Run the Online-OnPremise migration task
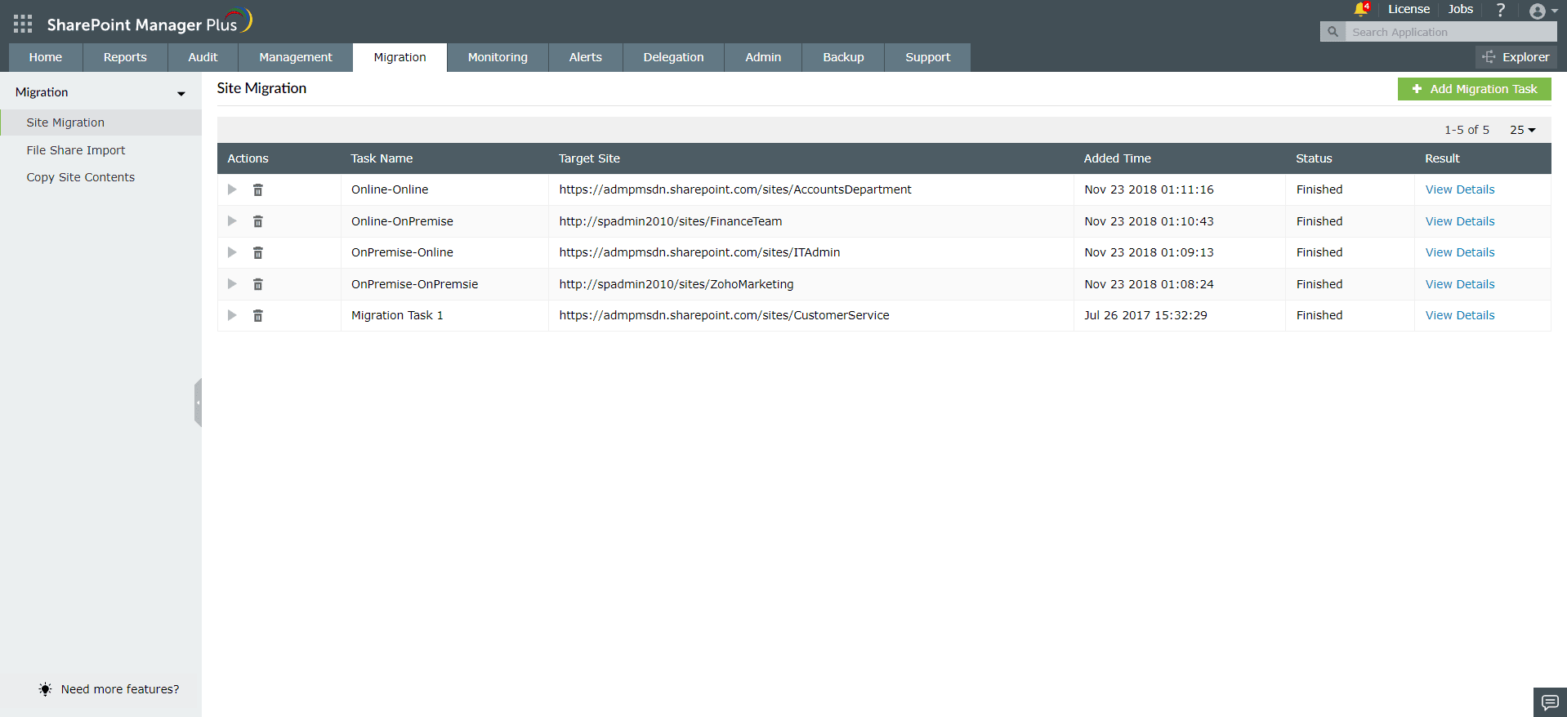The image size is (1567, 717). 232,221
